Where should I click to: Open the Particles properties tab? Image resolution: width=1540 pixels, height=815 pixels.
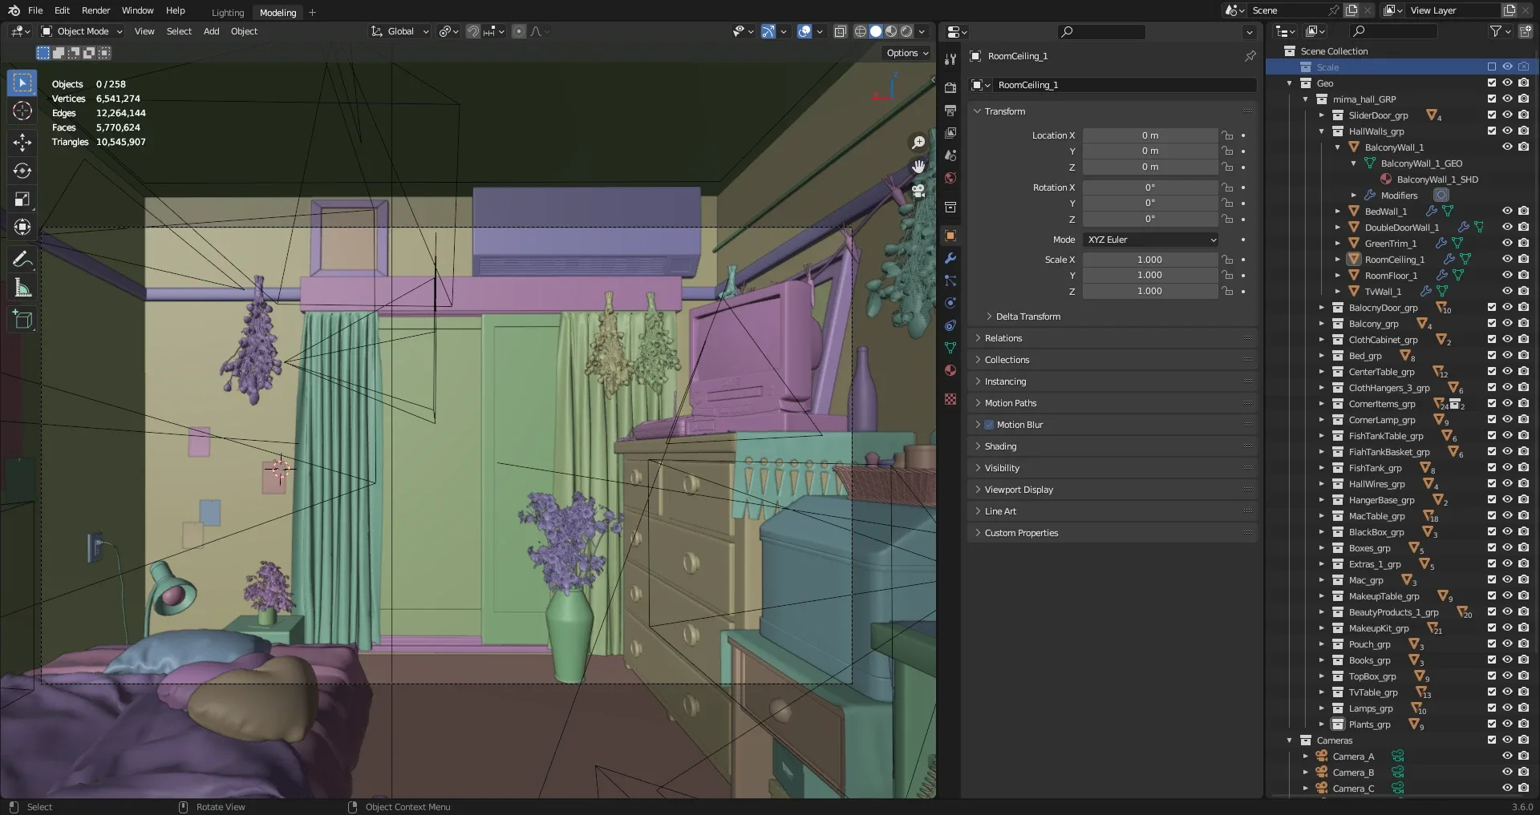(950, 280)
